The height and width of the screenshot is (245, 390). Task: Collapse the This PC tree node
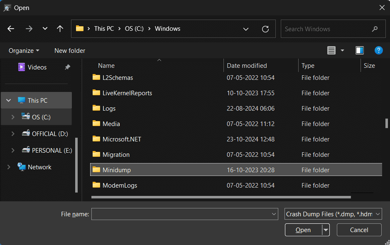click(8, 100)
